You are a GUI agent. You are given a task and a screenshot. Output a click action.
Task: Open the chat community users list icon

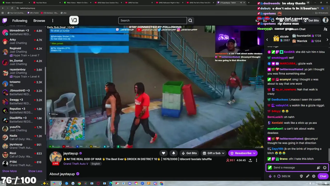point(325,29)
